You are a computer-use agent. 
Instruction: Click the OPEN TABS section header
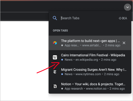(60, 30)
